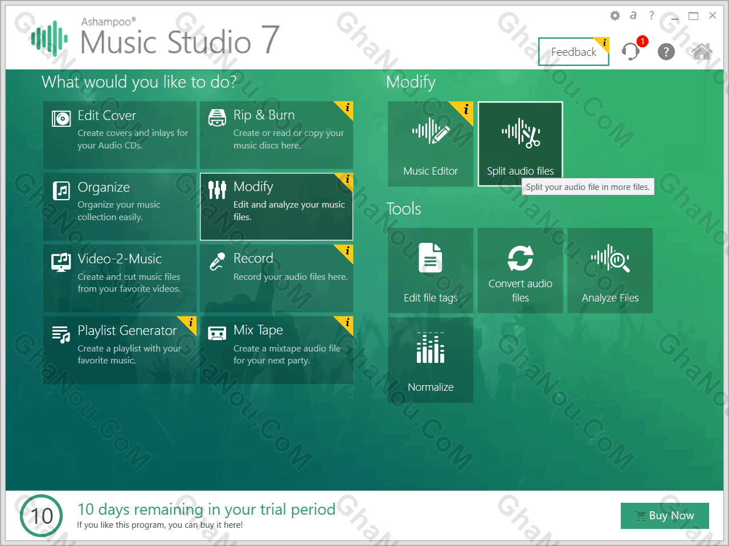Open help question mark circle icon
Viewport: 729px width, 546px height.
(x=666, y=52)
